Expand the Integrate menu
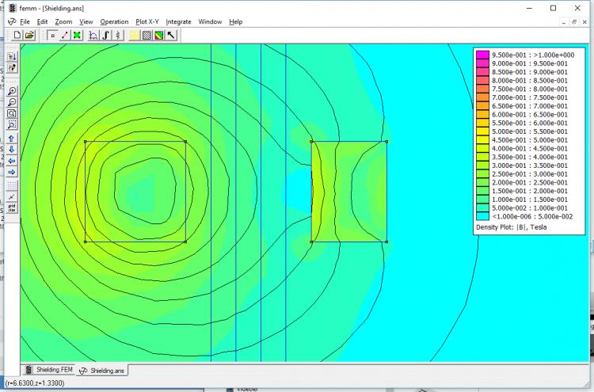Image resolution: width=594 pixels, height=392 pixels. pyautogui.click(x=178, y=21)
